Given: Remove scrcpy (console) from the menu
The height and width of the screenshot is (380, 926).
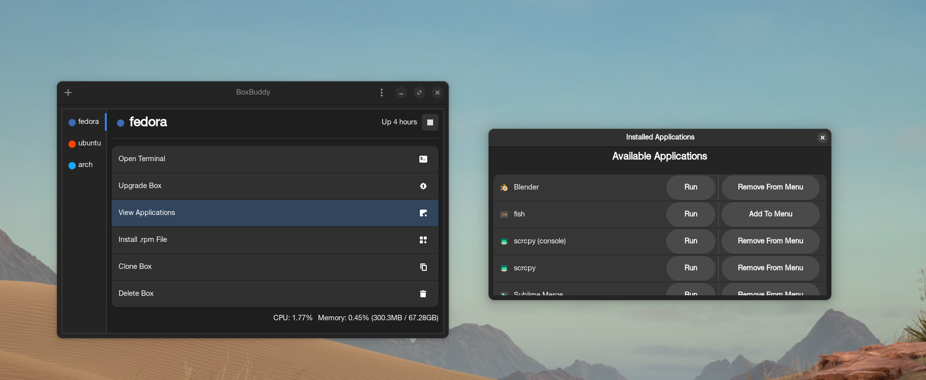Looking at the screenshot, I should (x=771, y=241).
